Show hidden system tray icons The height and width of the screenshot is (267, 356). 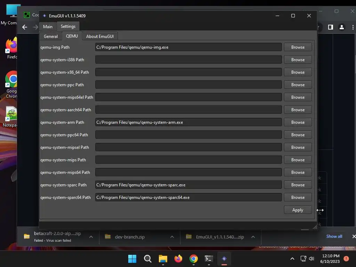coord(292,259)
